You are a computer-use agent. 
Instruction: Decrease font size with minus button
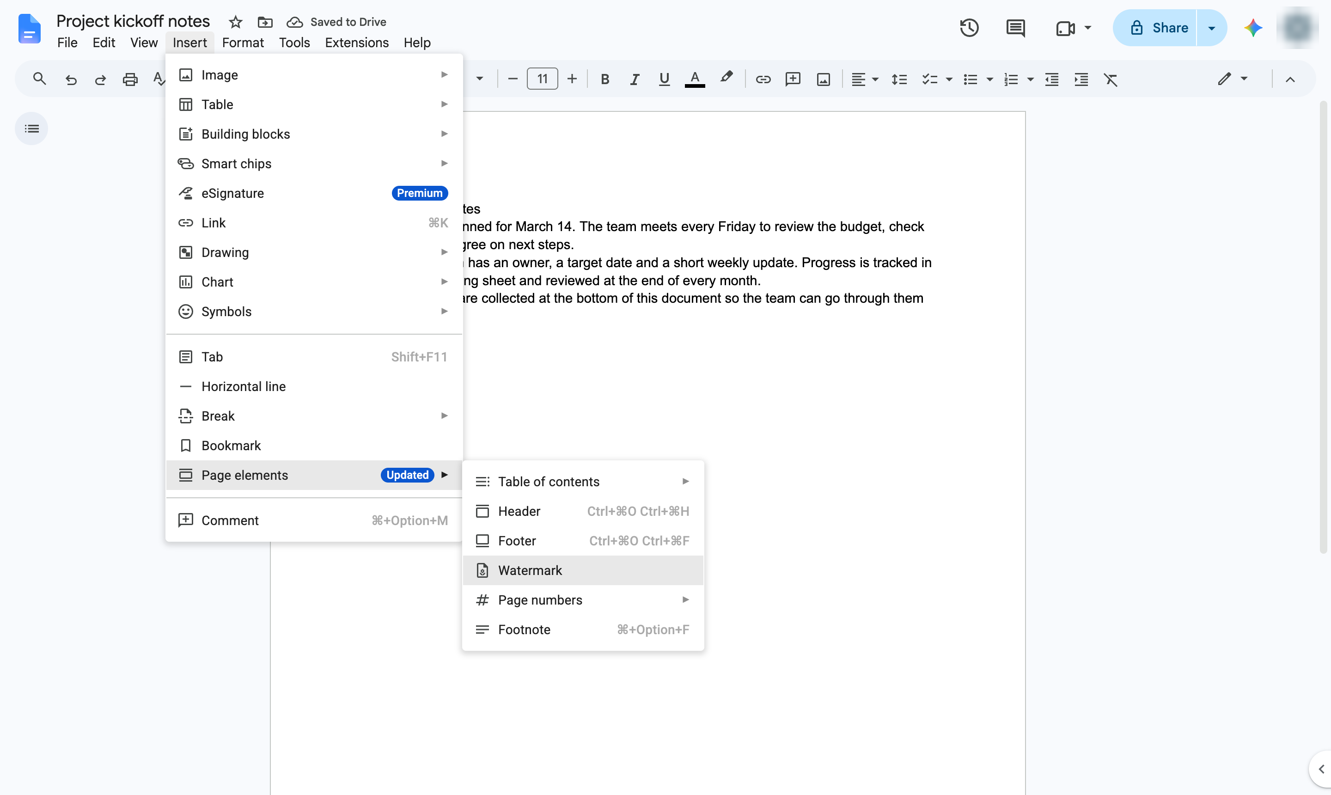pyautogui.click(x=512, y=79)
